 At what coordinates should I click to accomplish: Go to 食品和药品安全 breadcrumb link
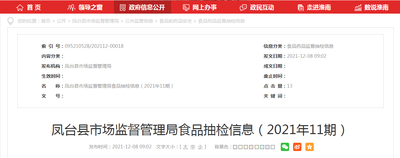176,21
